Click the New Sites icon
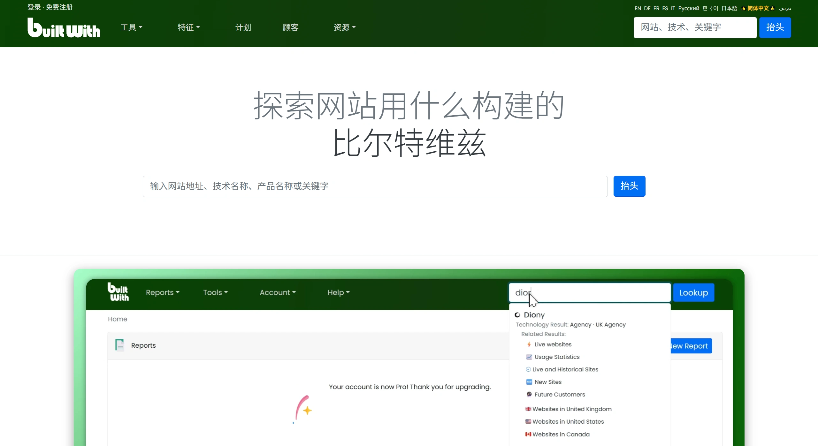The image size is (818, 446). pyautogui.click(x=529, y=382)
